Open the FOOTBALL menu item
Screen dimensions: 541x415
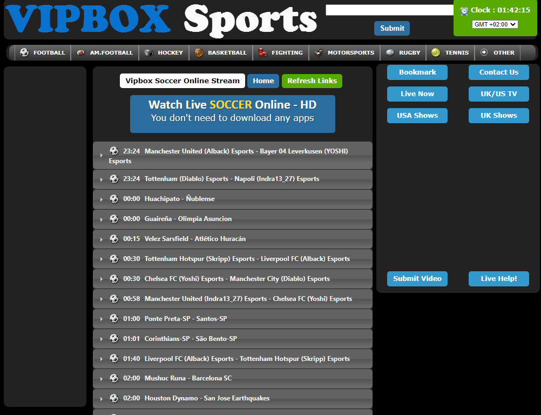(x=43, y=52)
